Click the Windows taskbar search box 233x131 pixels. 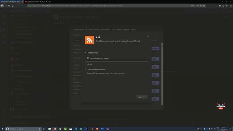(23, 129)
